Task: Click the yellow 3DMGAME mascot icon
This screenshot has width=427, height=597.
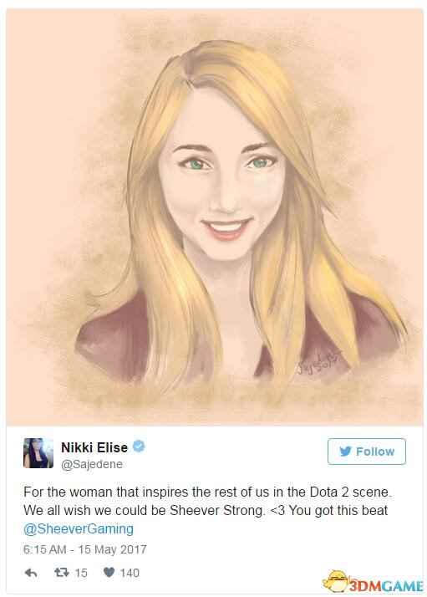Action: click(x=336, y=581)
